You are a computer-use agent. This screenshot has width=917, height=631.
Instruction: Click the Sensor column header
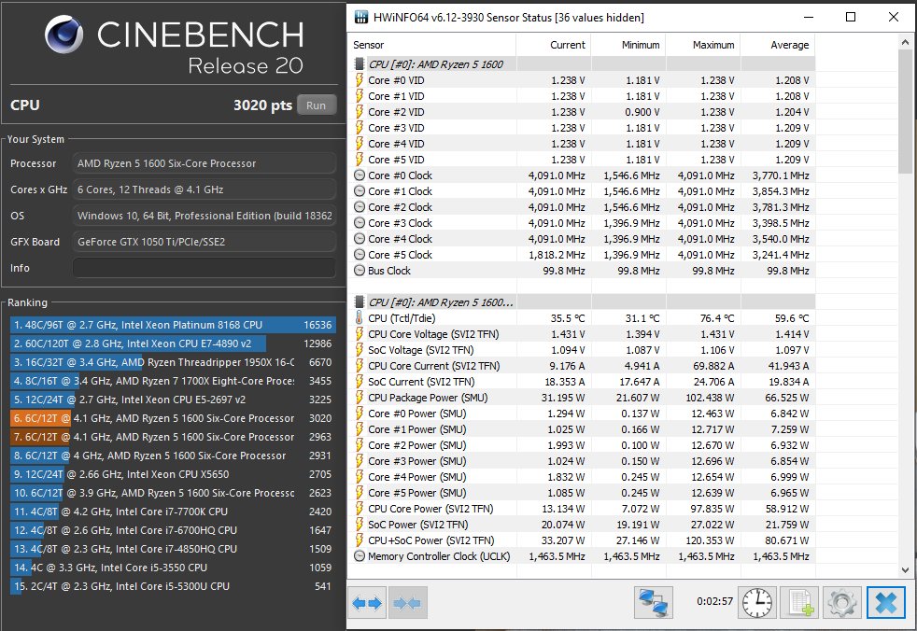coord(432,45)
